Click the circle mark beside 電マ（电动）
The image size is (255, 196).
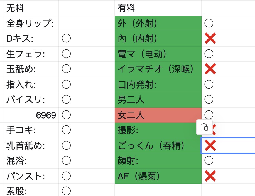(209, 54)
